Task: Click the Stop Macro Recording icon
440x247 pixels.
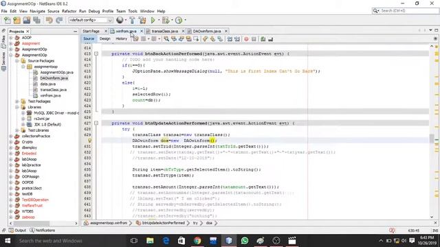Action: point(254,39)
